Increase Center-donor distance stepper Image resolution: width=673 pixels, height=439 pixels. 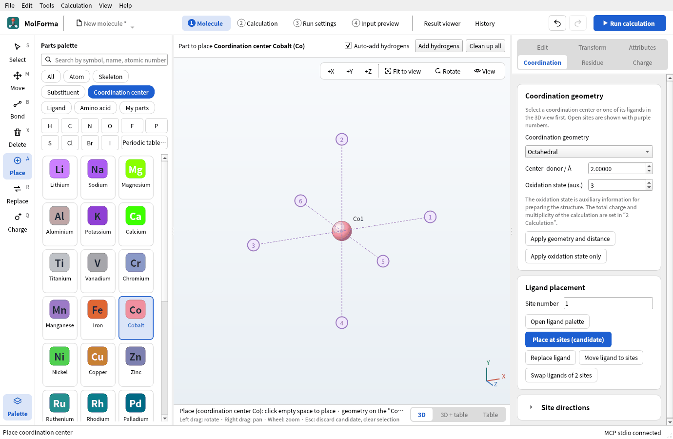[x=649, y=166]
